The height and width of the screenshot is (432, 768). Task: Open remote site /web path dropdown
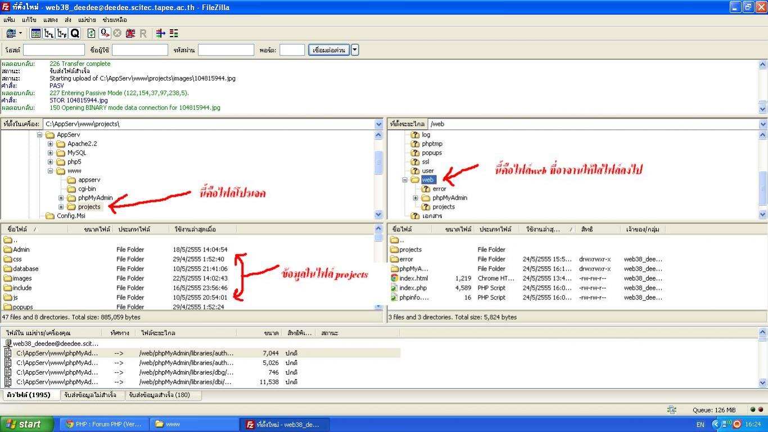[763, 124]
